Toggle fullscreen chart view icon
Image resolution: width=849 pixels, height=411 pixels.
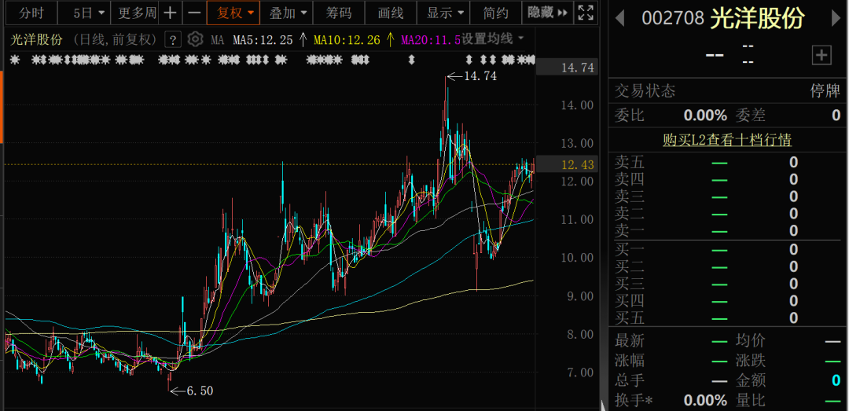click(586, 13)
